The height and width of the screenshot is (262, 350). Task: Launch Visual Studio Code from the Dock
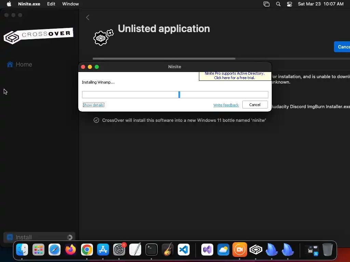coord(184,249)
